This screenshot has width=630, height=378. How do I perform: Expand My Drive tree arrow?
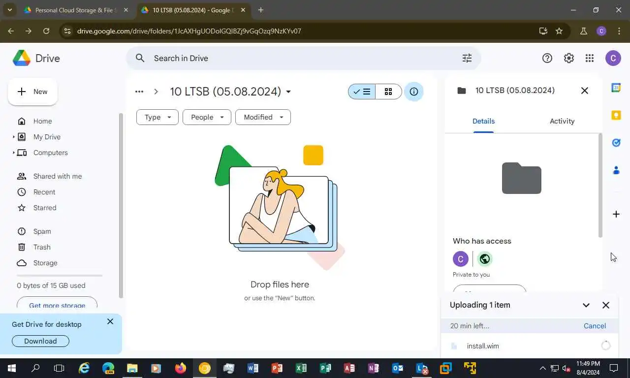[x=14, y=137]
